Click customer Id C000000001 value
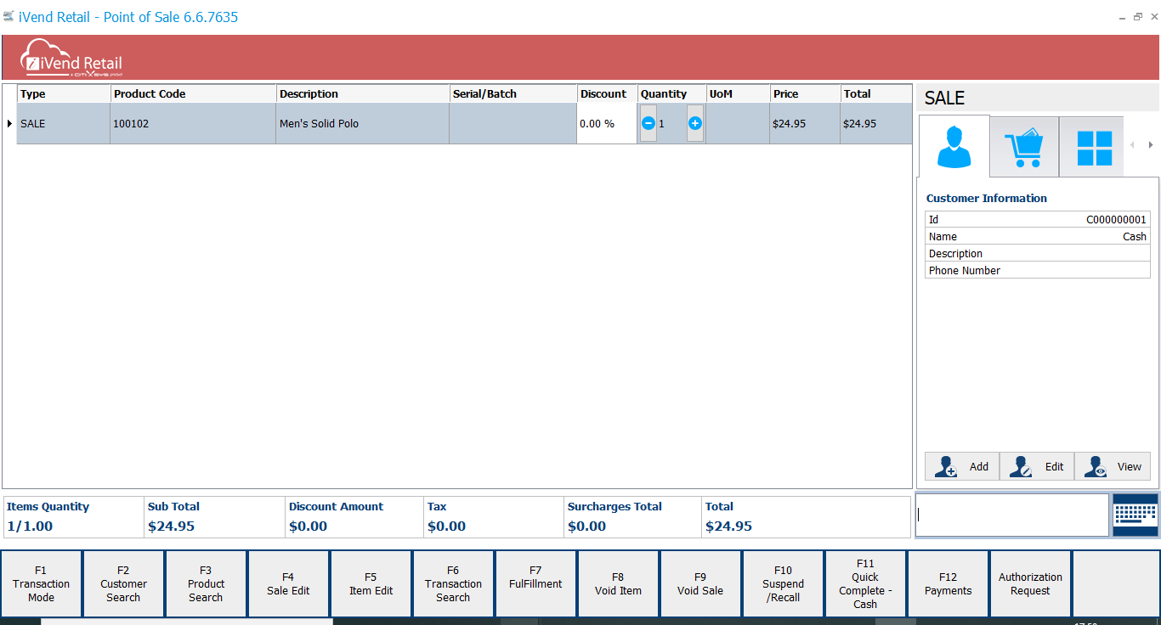Viewport: 1161px width, 625px height. pyautogui.click(x=1116, y=220)
